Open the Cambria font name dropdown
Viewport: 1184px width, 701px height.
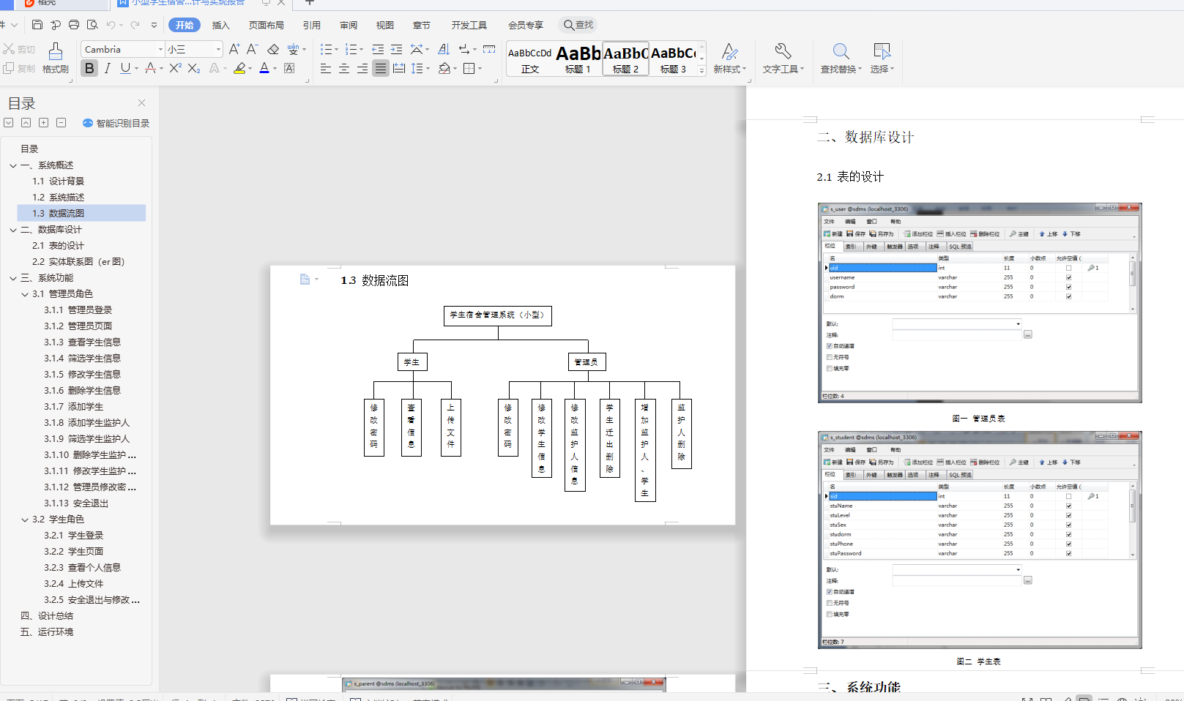pos(160,49)
